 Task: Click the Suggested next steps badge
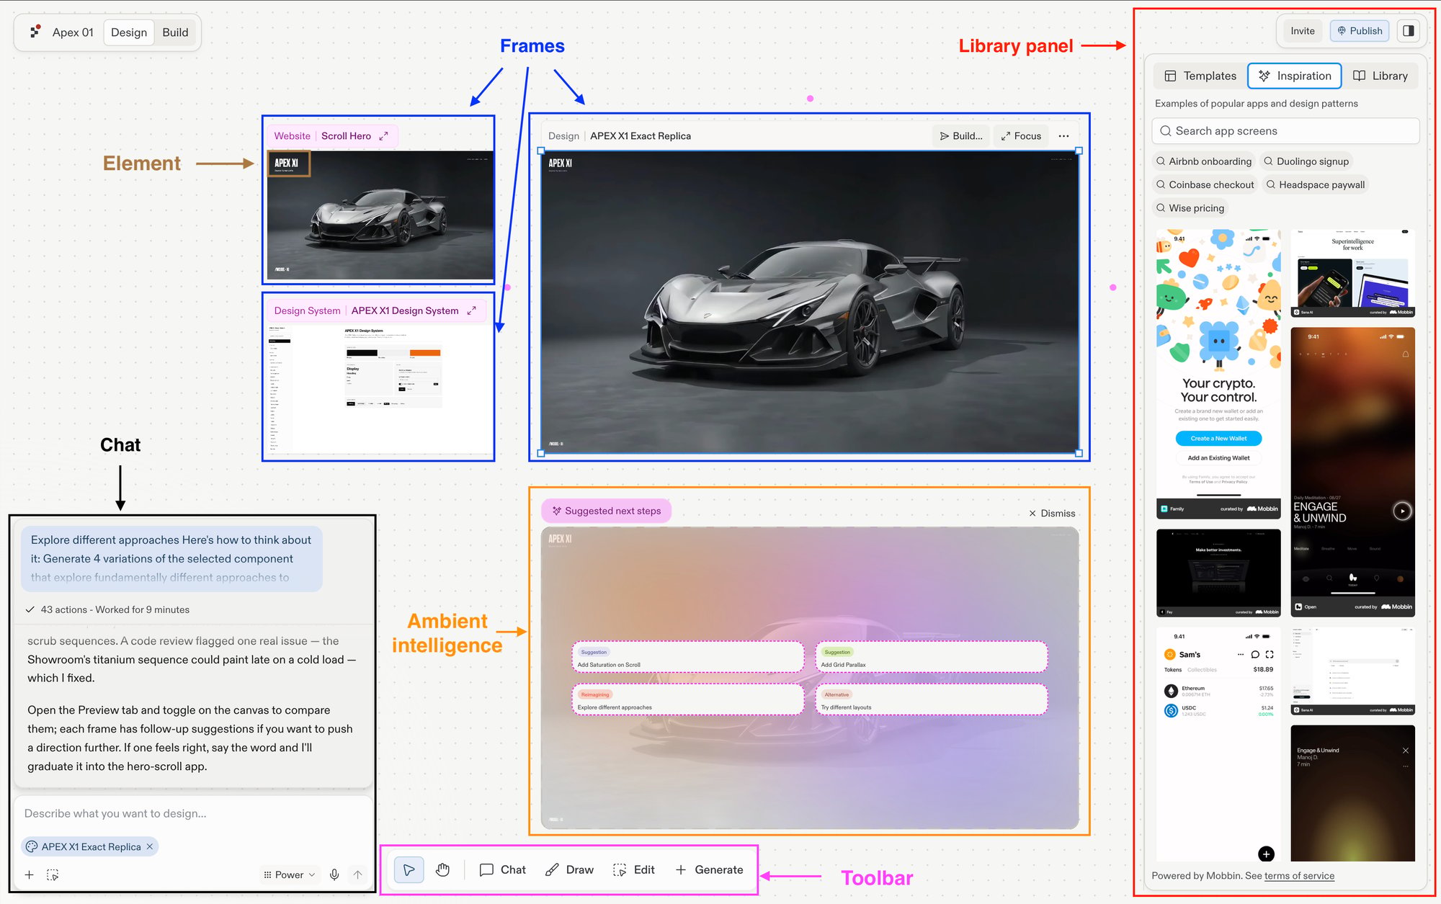606,511
